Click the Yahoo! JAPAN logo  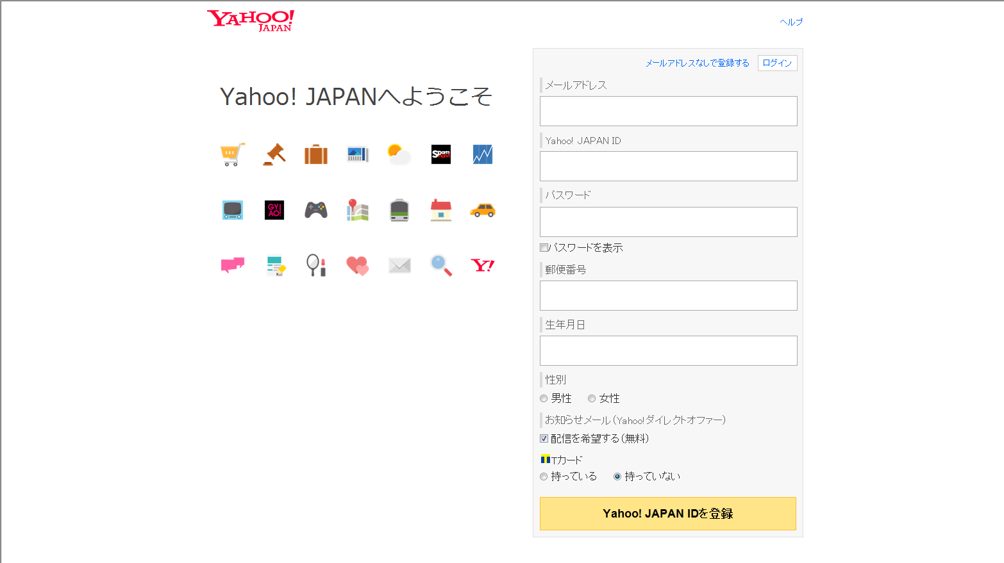coord(251,20)
